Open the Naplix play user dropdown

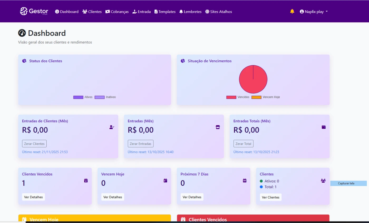tap(314, 12)
